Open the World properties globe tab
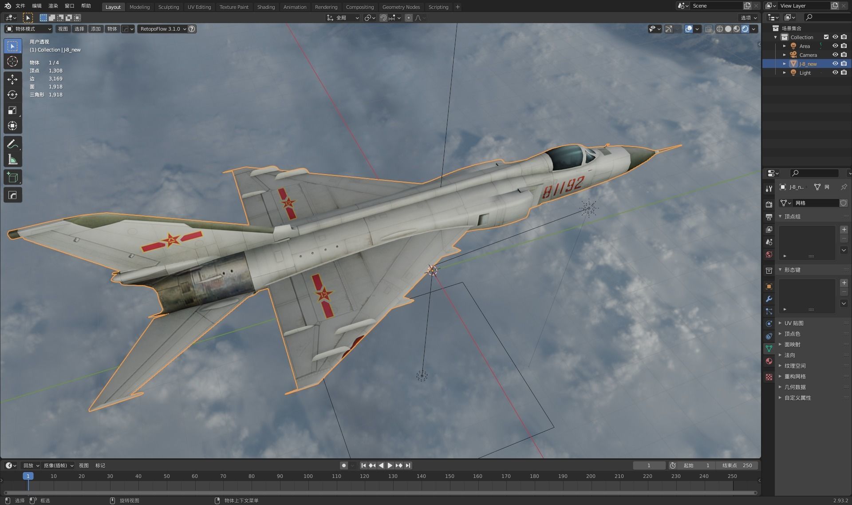 point(769,254)
